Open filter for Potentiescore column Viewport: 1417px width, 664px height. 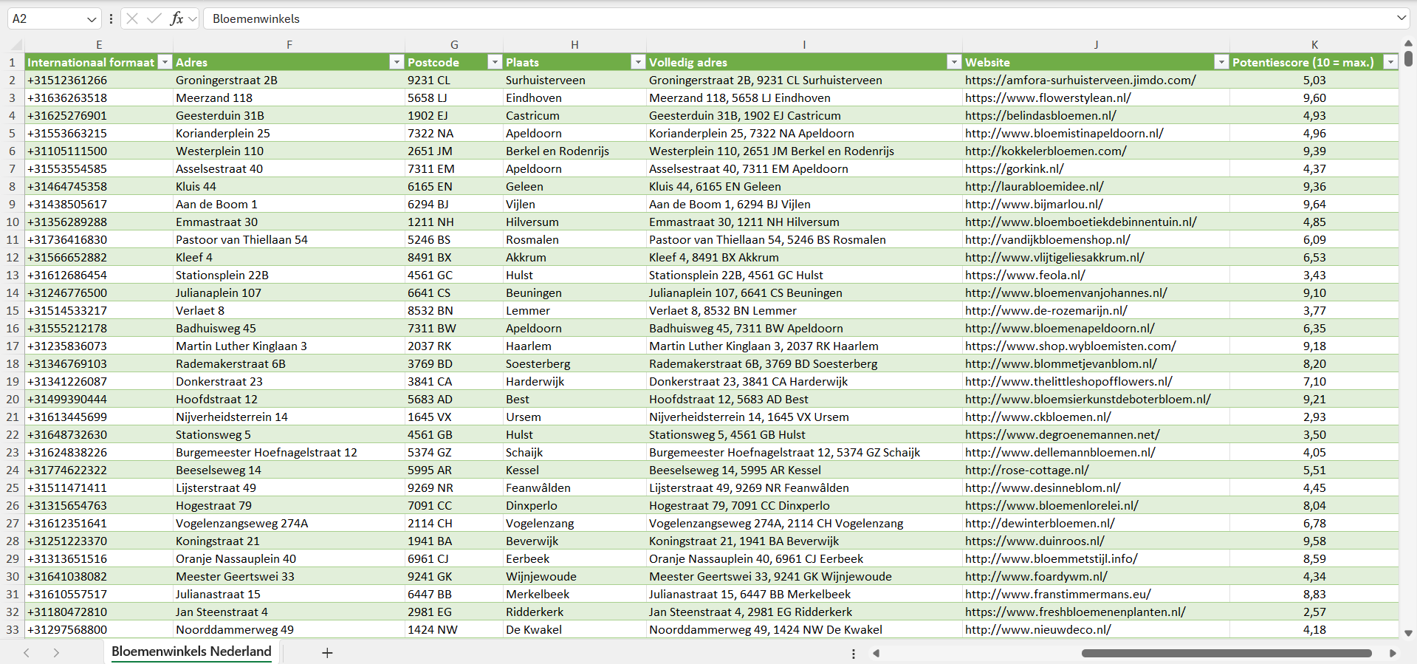[1390, 62]
